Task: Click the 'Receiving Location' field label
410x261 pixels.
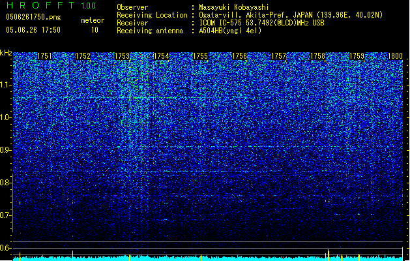Action: (x=152, y=15)
